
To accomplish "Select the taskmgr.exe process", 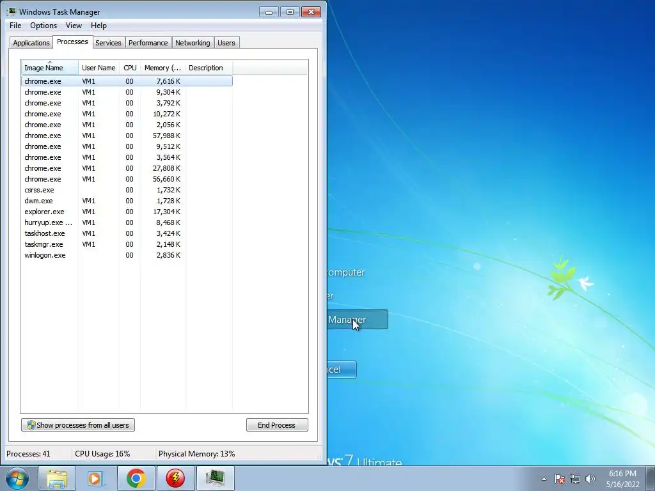I will (127, 244).
